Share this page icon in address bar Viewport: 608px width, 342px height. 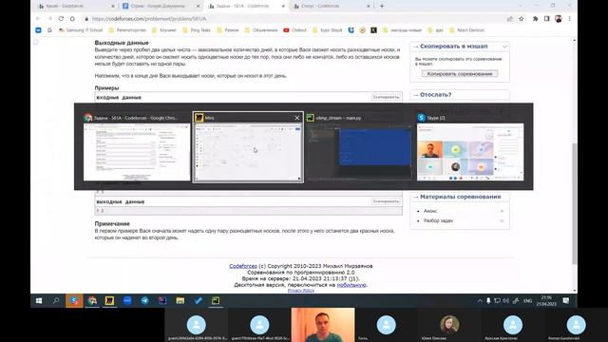click(510, 19)
